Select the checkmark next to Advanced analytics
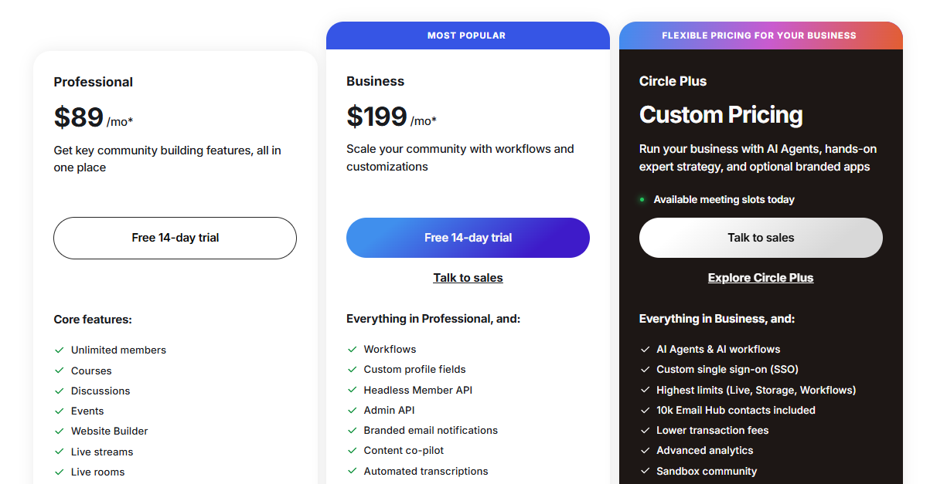 pyautogui.click(x=646, y=450)
